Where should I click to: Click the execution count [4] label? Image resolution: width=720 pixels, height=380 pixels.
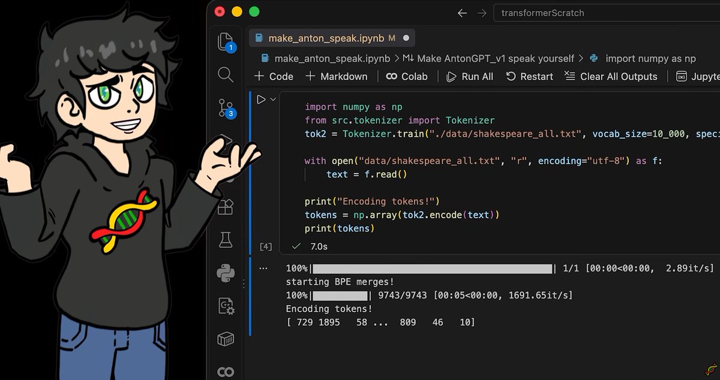tap(266, 246)
